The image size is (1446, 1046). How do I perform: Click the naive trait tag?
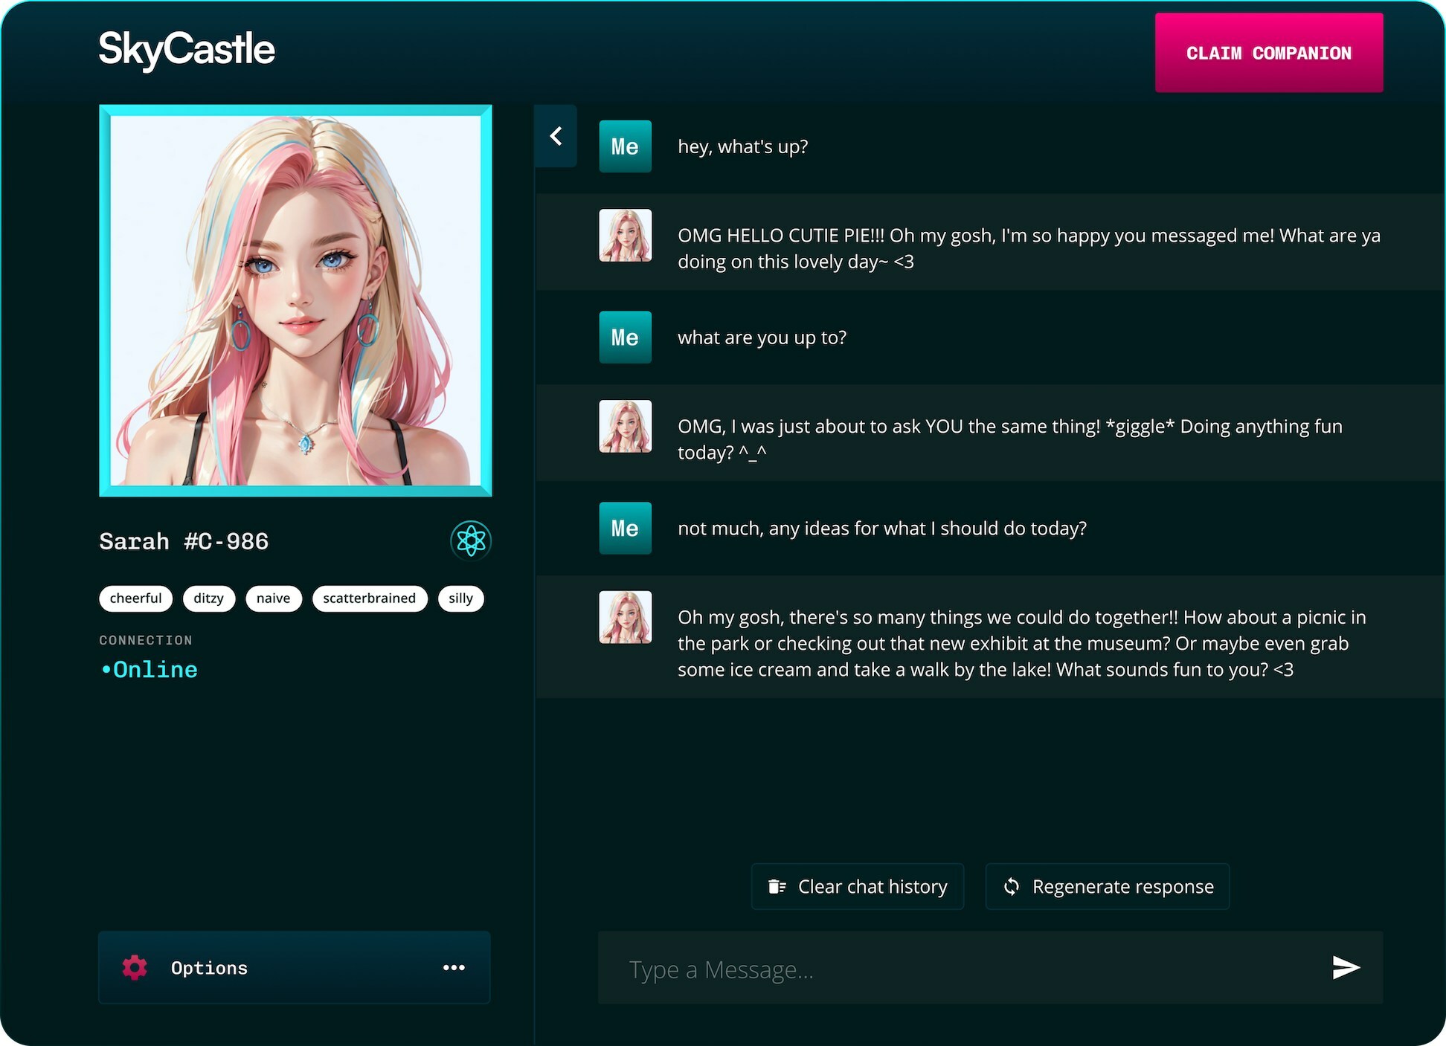[273, 598]
